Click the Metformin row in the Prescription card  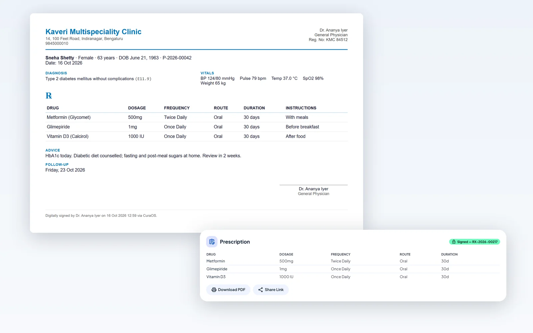(353, 261)
